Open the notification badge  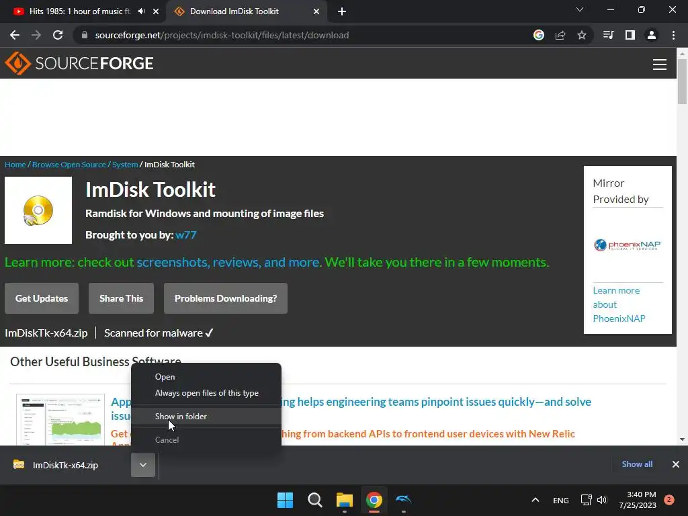click(669, 500)
